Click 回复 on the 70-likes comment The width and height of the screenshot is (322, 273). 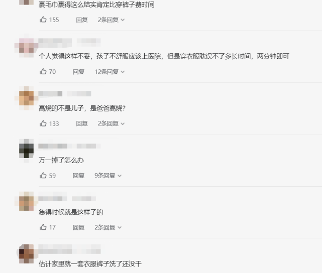click(79, 72)
